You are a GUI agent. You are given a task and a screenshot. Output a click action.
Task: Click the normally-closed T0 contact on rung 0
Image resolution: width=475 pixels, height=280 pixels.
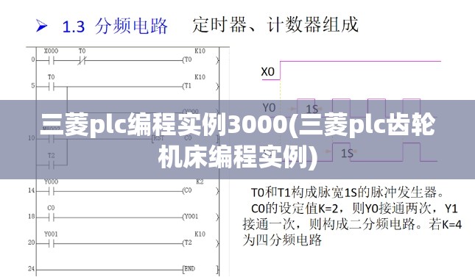coord(82,60)
